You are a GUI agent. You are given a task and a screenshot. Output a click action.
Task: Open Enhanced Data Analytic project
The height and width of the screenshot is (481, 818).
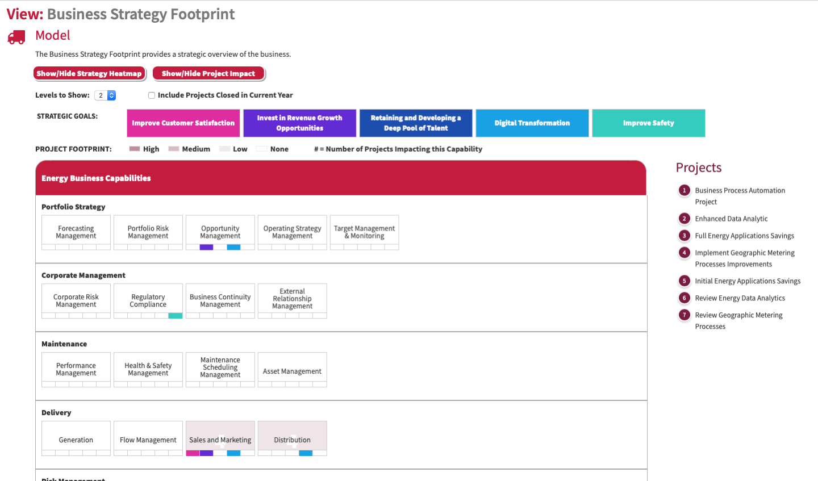(x=731, y=219)
